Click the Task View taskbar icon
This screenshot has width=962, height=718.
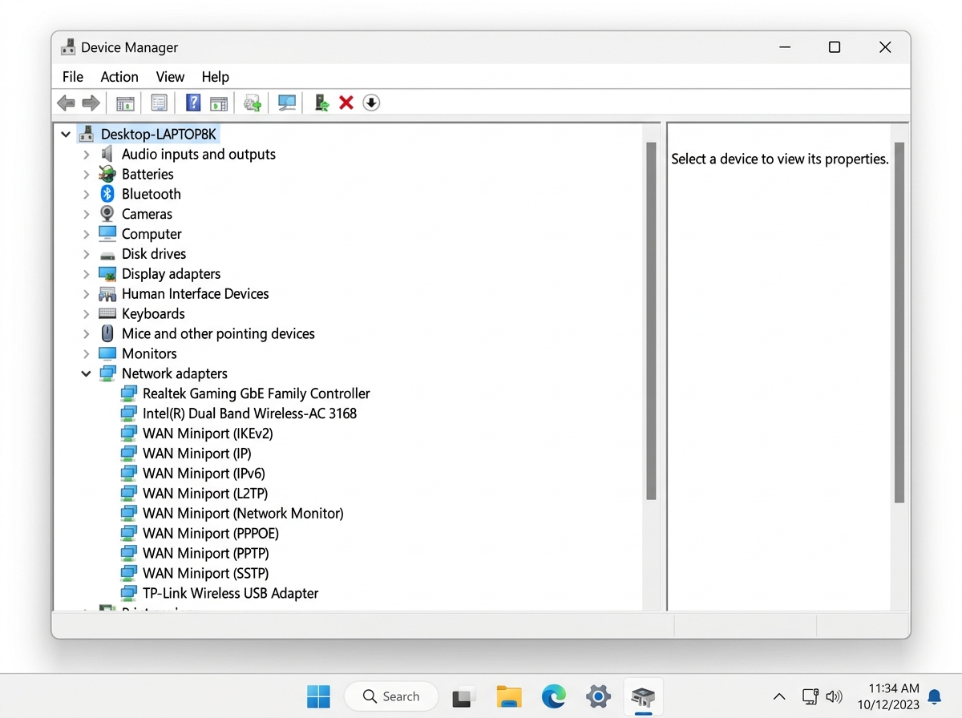click(x=464, y=697)
